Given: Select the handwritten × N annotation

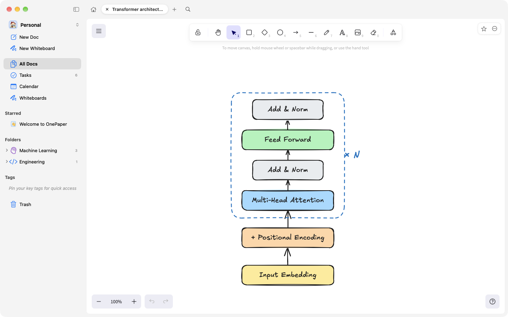Looking at the screenshot, I should [x=352, y=155].
